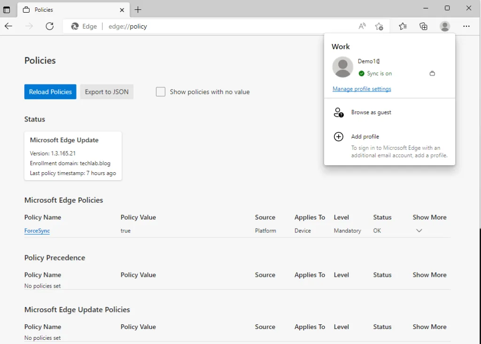Open the ForceSync policy link

(x=37, y=231)
